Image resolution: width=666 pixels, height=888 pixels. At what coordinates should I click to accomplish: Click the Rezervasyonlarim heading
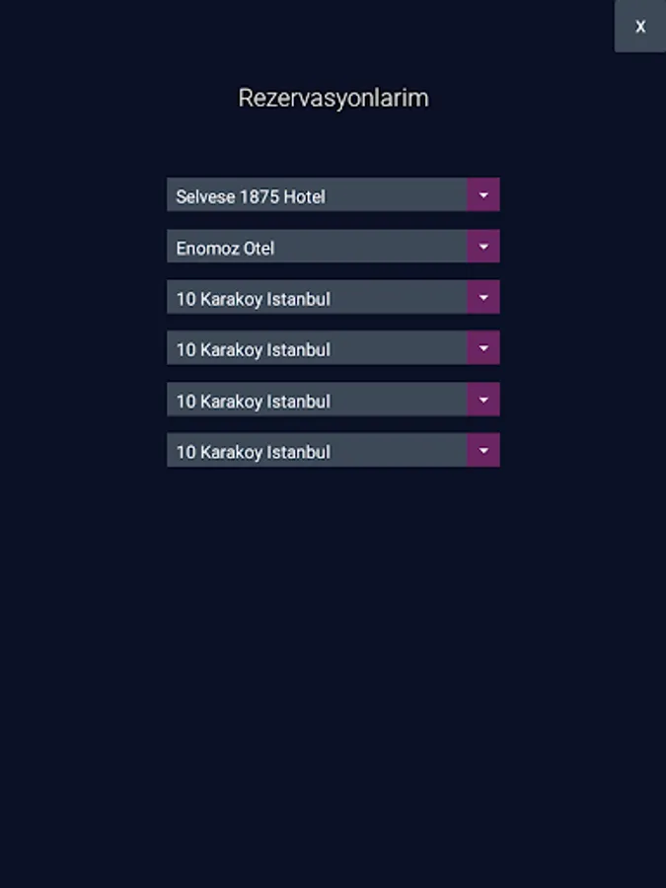tap(333, 98)
